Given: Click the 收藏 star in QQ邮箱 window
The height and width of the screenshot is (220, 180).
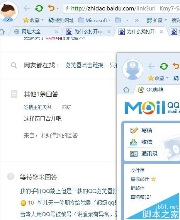Looking at the screenshot, I should click(151, 78).
